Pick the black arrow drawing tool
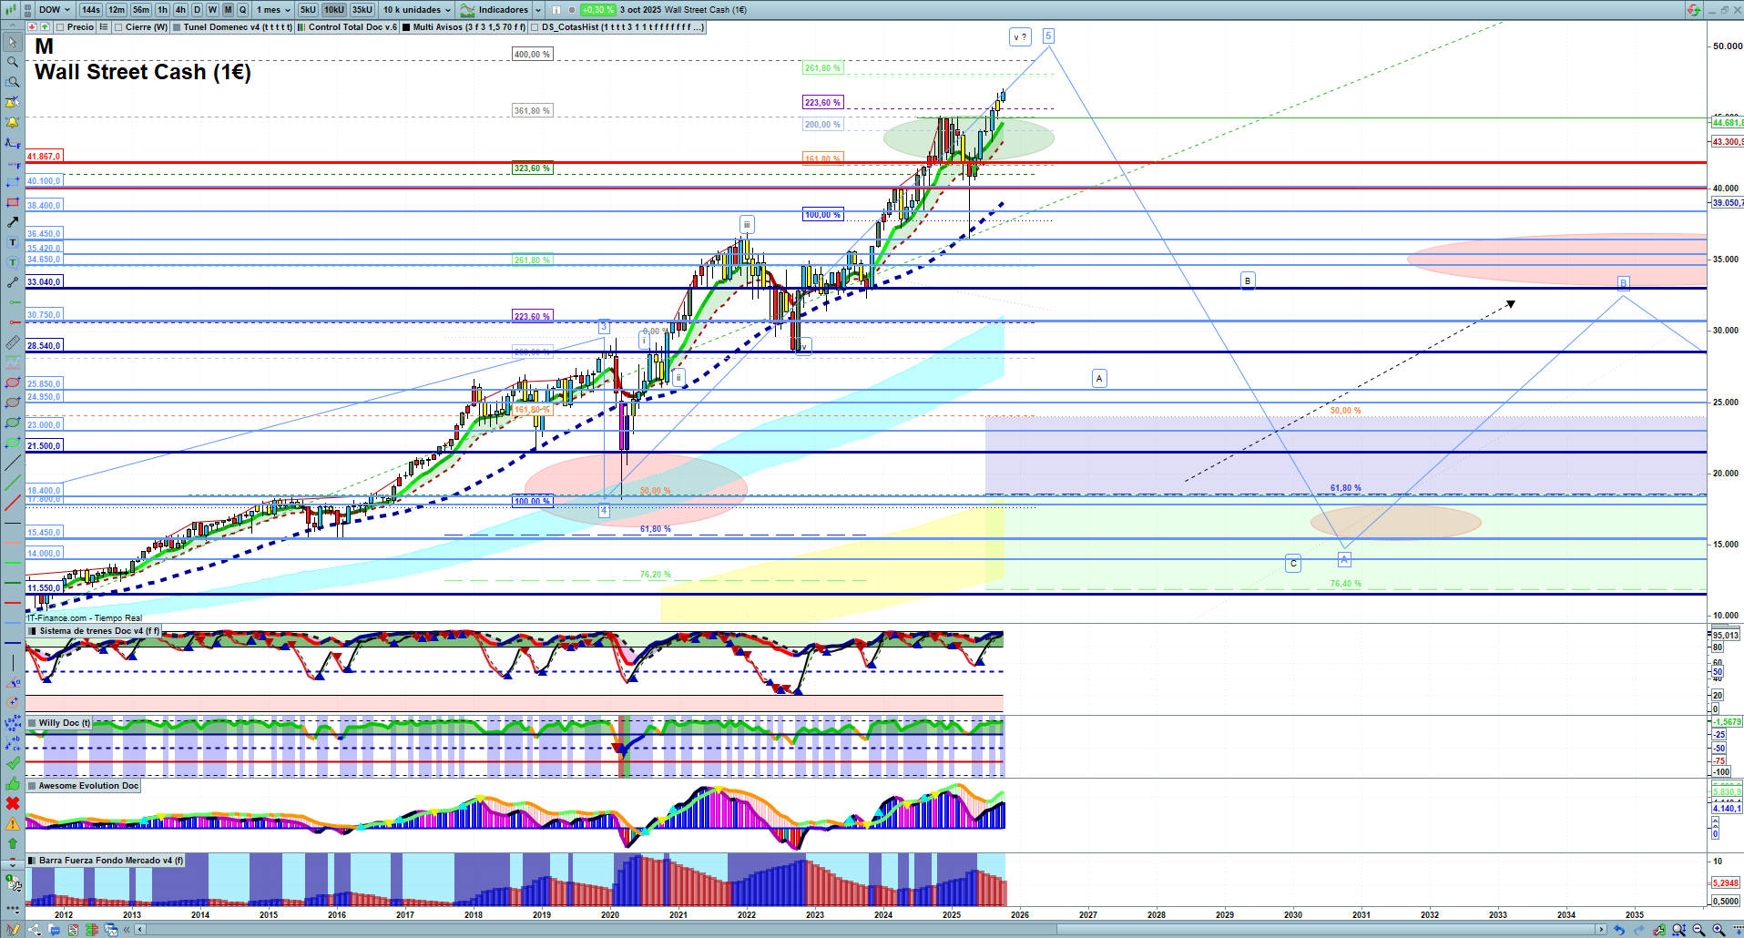Screen dimensions: 1744x938 click(13, 222)
